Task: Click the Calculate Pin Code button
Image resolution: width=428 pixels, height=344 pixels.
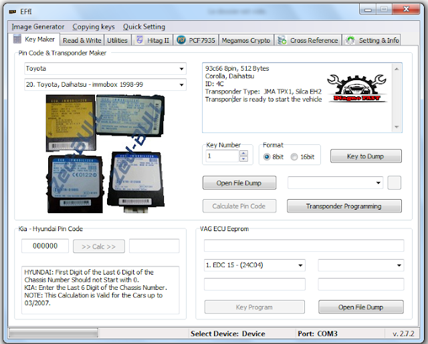Action: 239,206
